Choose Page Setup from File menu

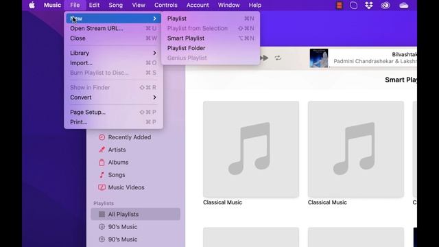[113, 112]
